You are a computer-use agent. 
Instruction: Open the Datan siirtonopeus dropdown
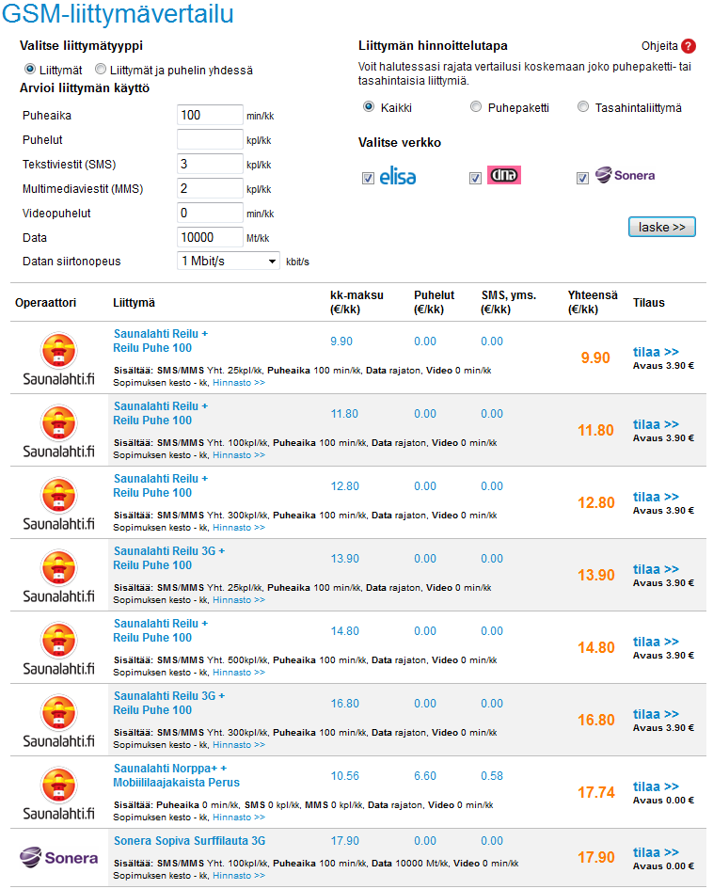click(x=229, y=261)
